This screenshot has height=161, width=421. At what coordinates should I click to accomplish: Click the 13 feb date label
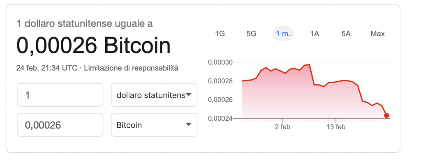(336, 127)
